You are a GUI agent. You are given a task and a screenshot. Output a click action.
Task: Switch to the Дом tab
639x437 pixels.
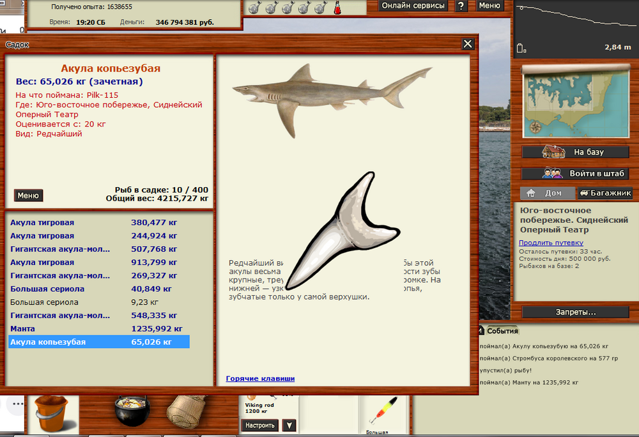point(546,193)
